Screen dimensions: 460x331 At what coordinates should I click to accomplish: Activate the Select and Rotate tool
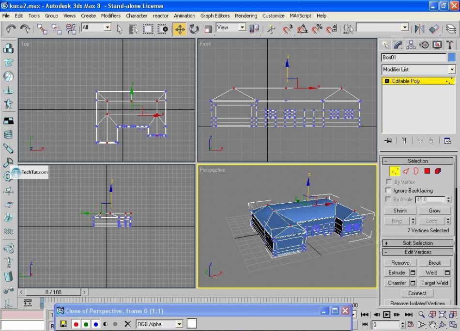(194, 29)
